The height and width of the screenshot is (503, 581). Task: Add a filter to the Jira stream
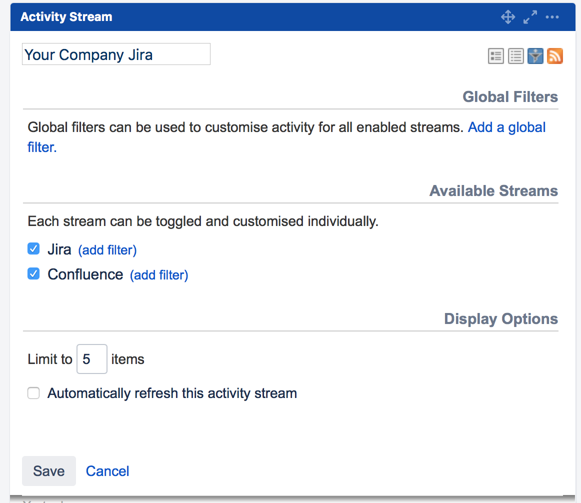point(107,250)
